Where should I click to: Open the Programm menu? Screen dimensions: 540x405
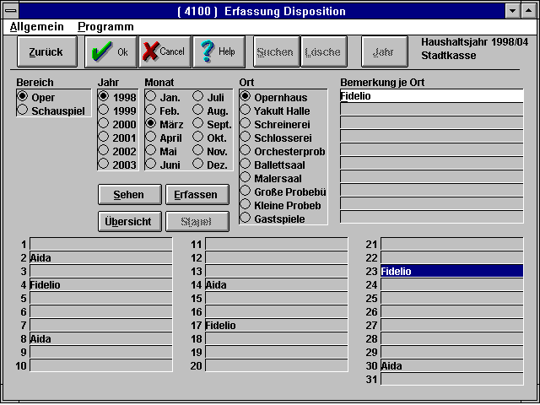pos(105,27)
